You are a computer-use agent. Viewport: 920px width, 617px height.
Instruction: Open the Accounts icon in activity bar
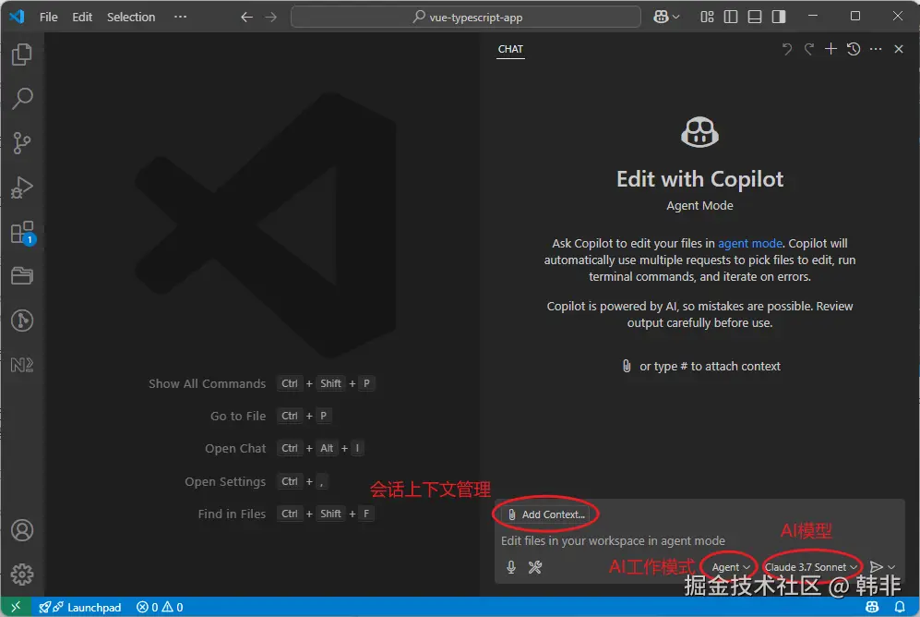[x=22, y=530]
